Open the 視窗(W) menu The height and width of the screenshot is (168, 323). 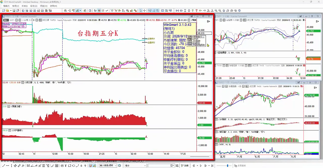point(44,6)
